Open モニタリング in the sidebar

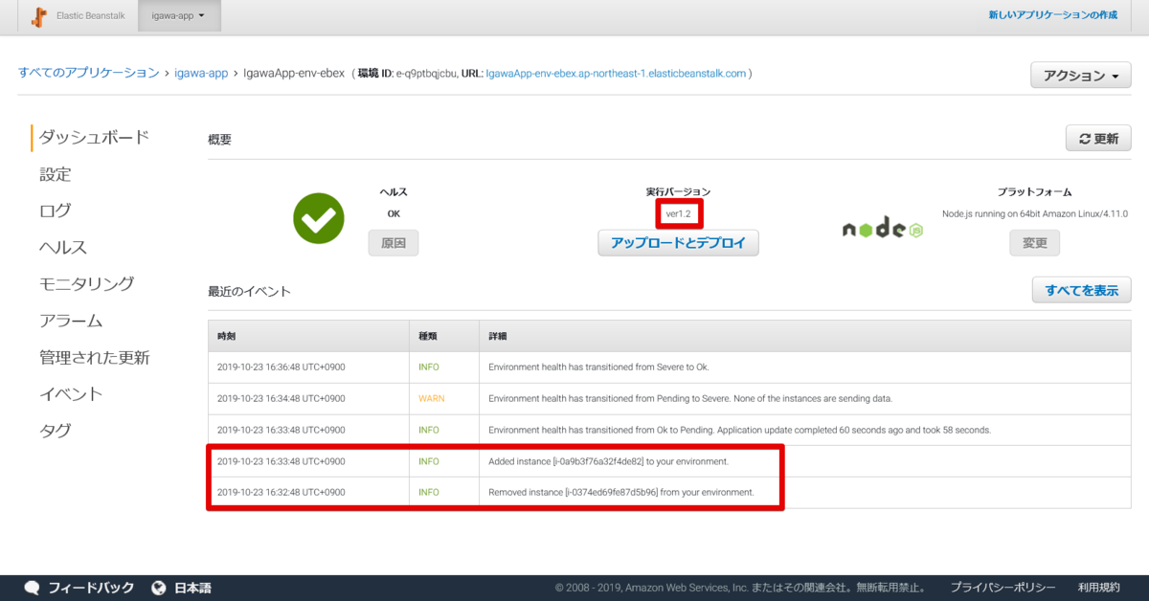(x=86, y=283)
